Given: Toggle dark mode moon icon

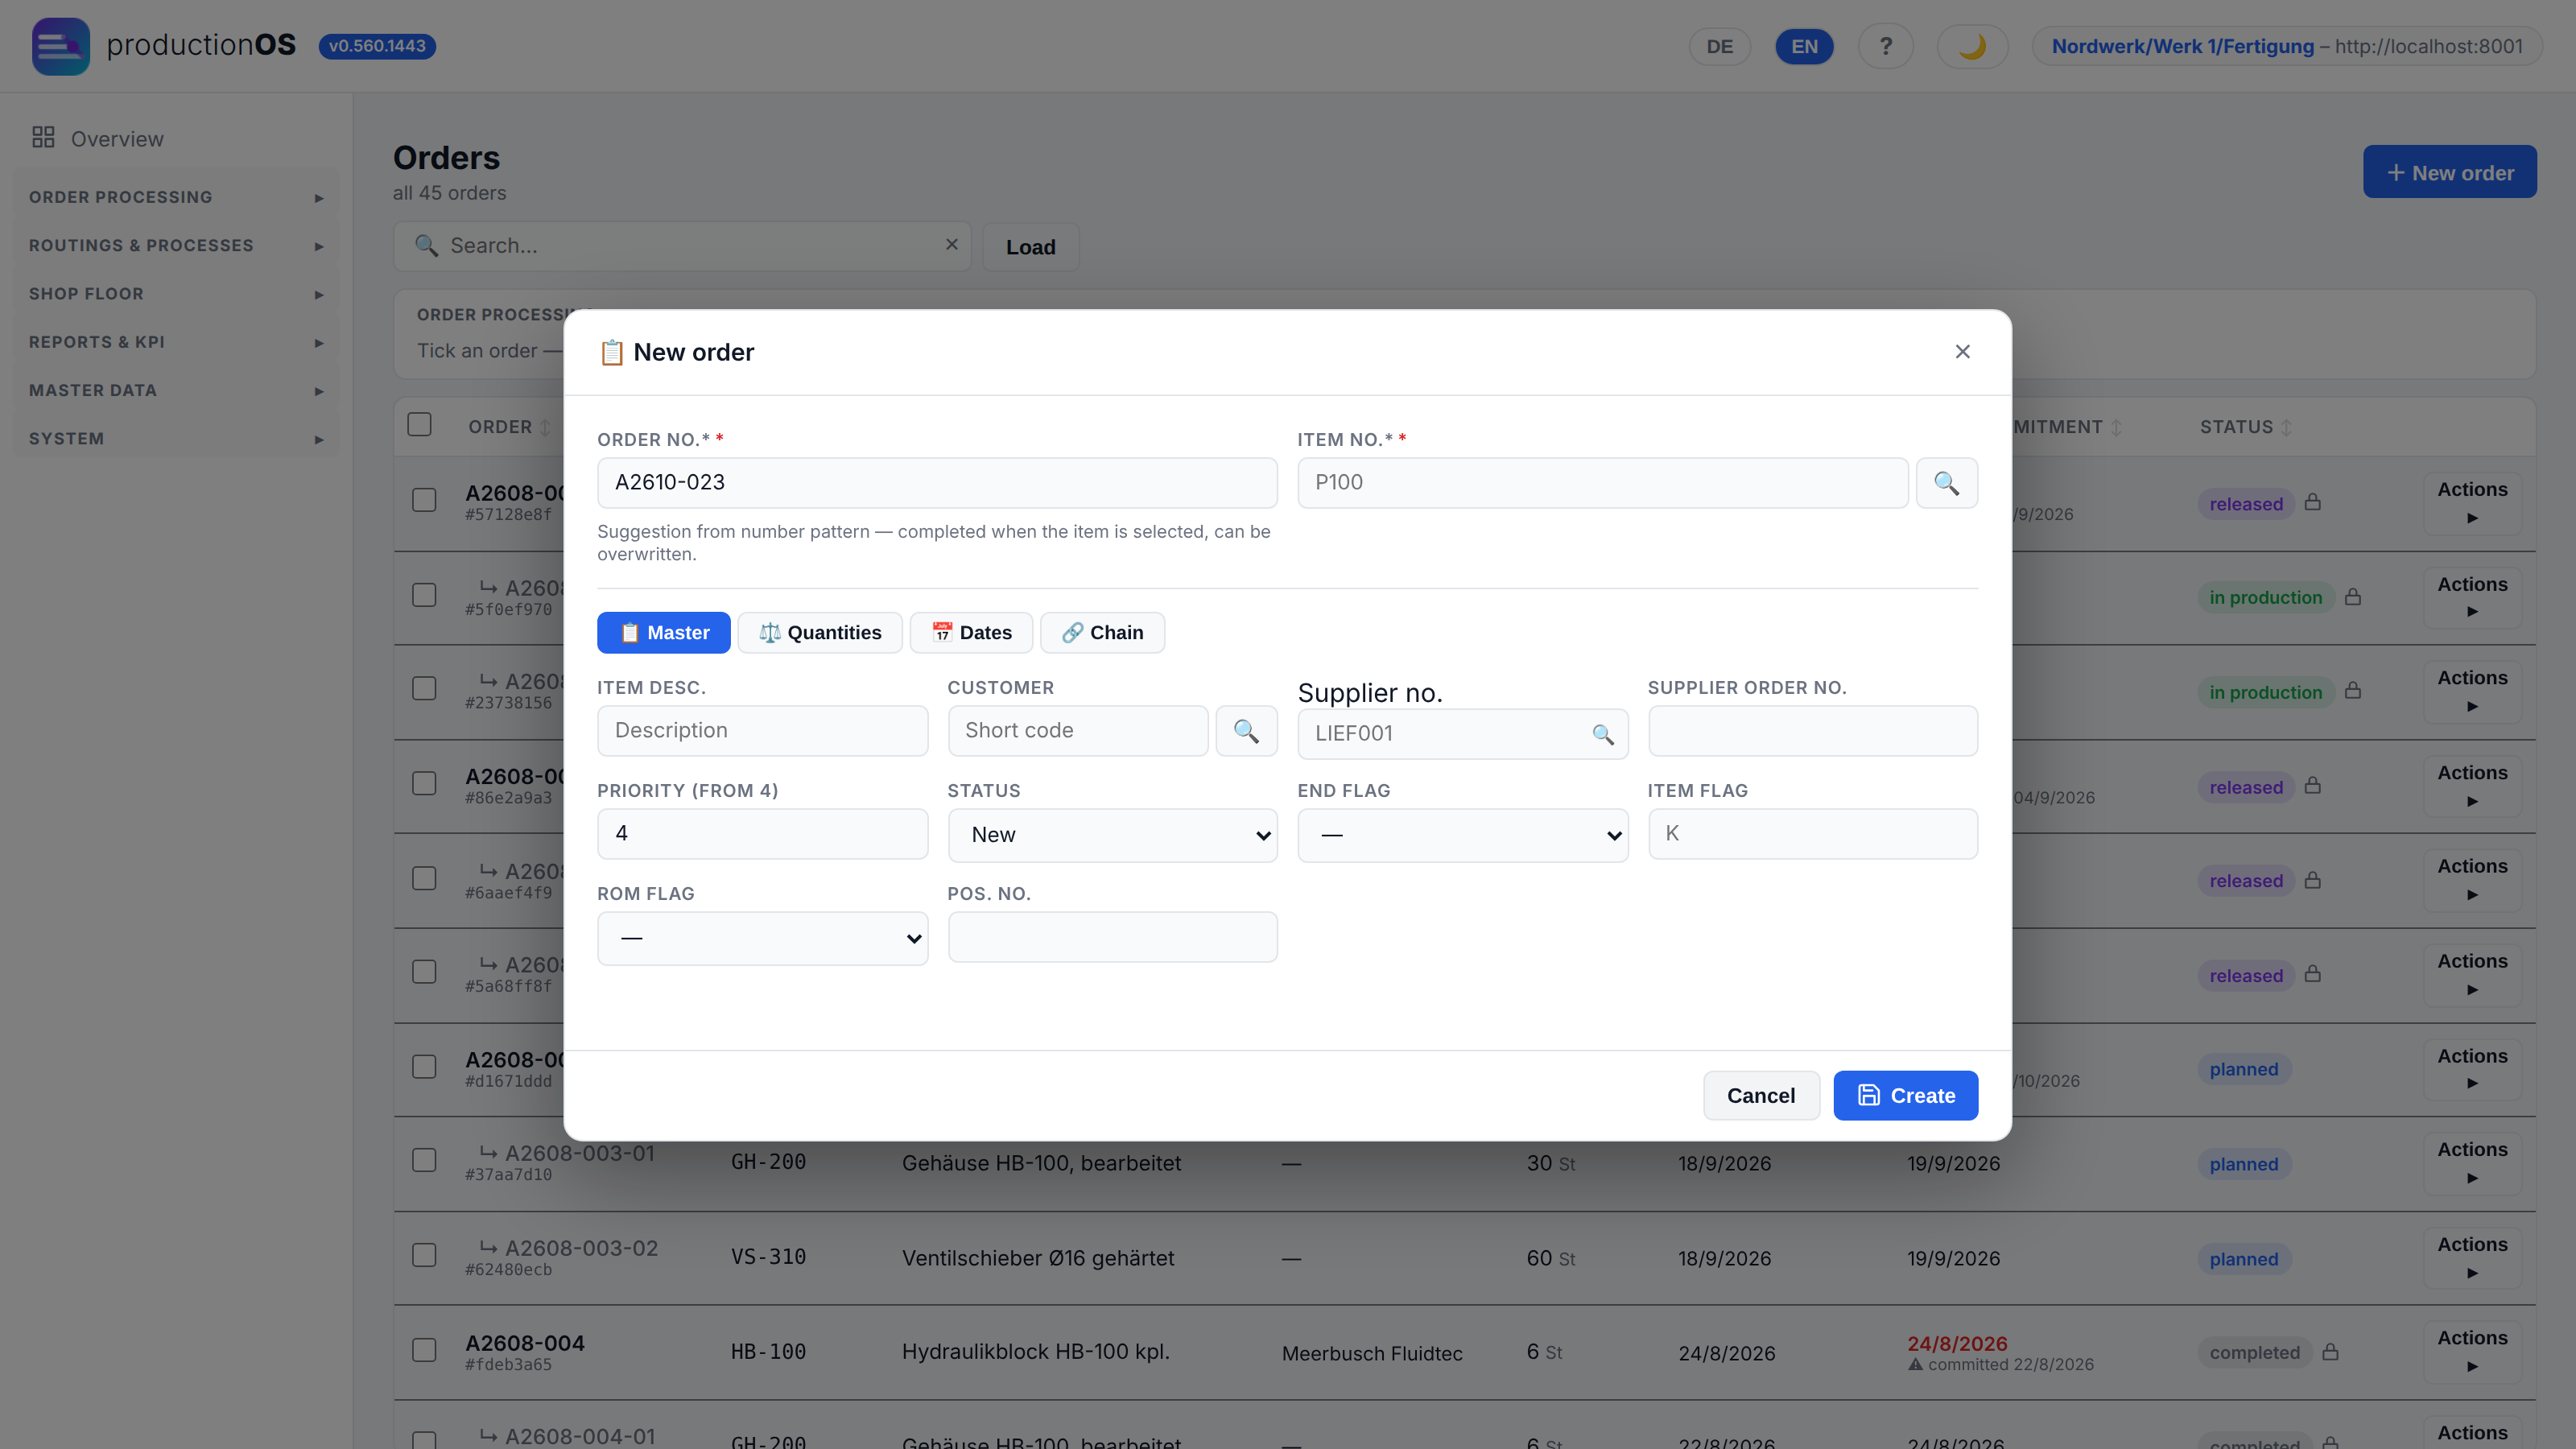Looking at the screenshot, I should (x=1972, y=46).
